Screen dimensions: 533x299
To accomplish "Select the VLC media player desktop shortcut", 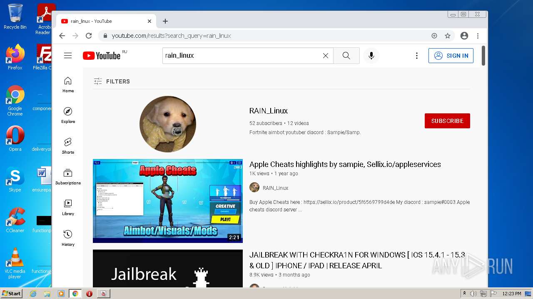I will coord(15,263).
